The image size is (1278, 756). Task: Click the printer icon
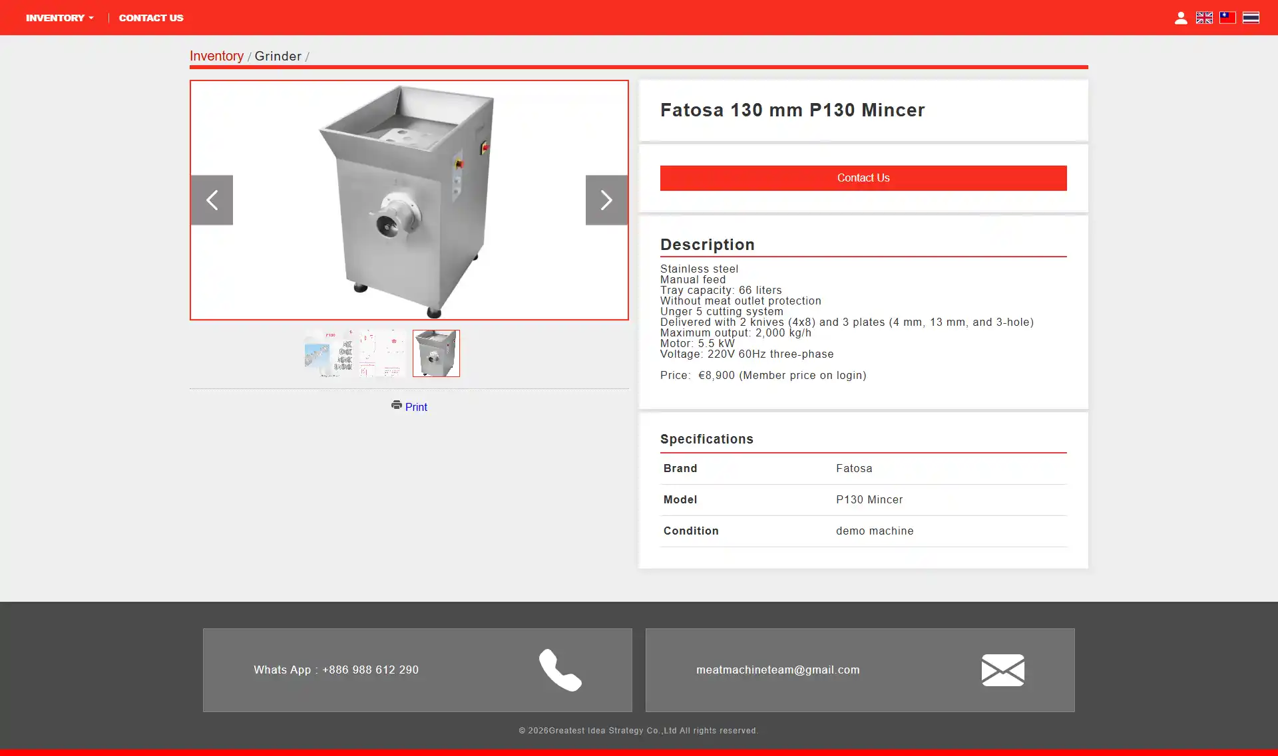tap(397, 405)
